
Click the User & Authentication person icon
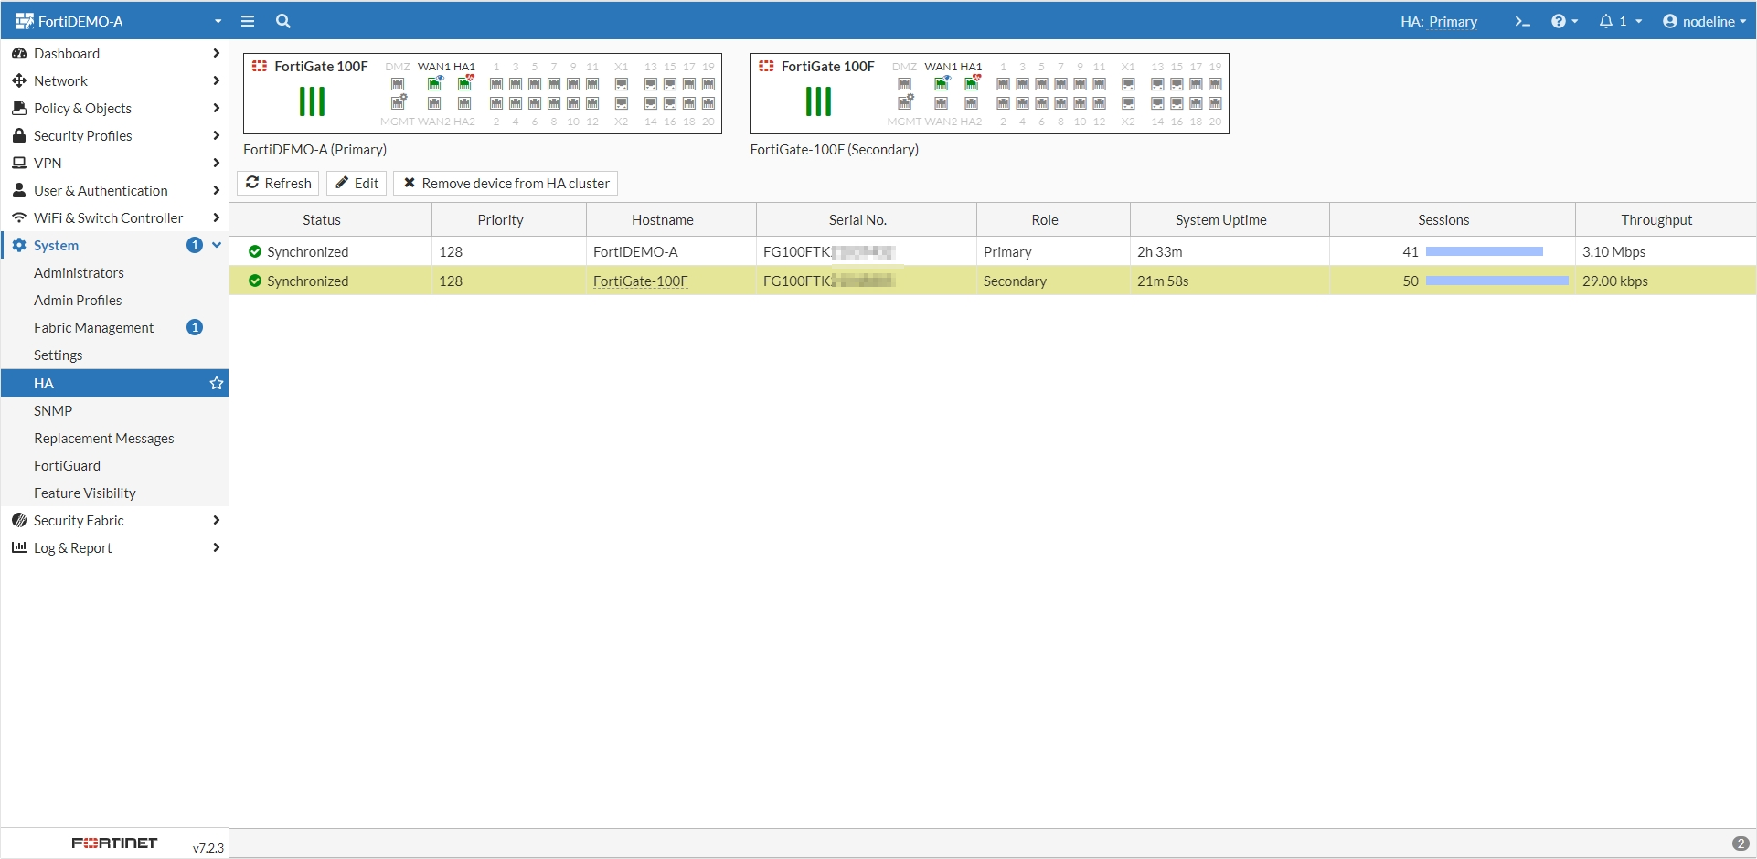click(x=19, y=190)
